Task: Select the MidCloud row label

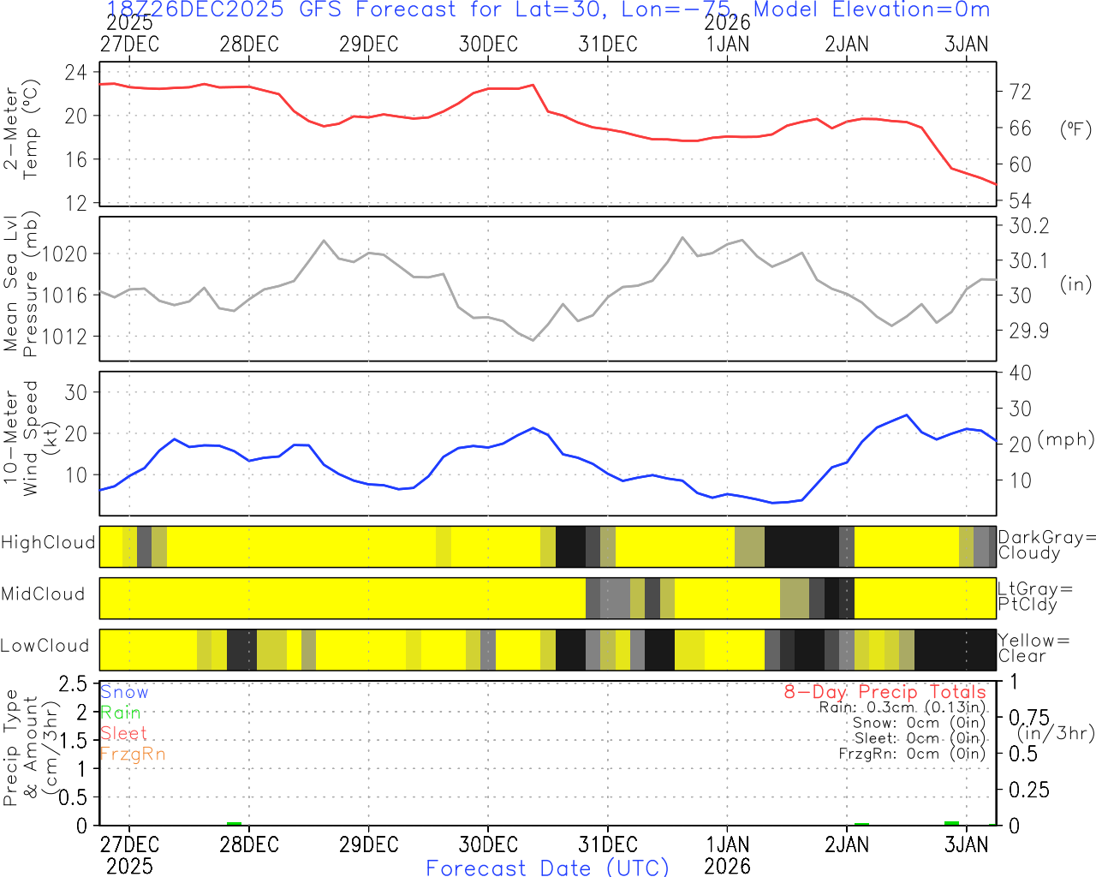Action: 43,594
